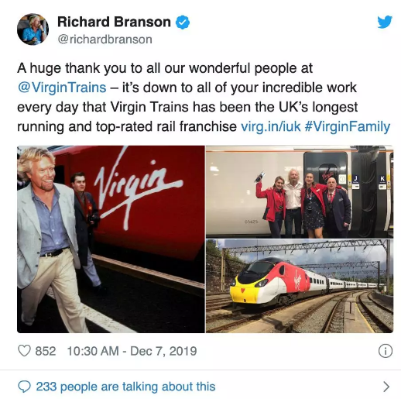This screenshot has width=401, height=399.
Task: Open photo of Pendolino train on tracks
Action: pyautogui.click(x=300, y=286)
